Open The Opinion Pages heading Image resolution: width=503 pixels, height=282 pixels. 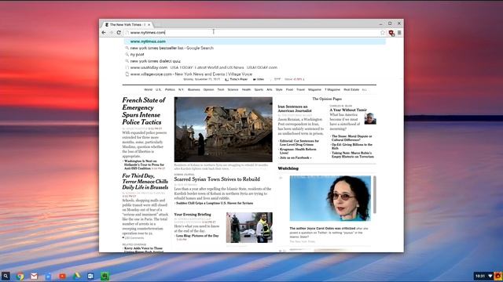click(x=327, y=99)
